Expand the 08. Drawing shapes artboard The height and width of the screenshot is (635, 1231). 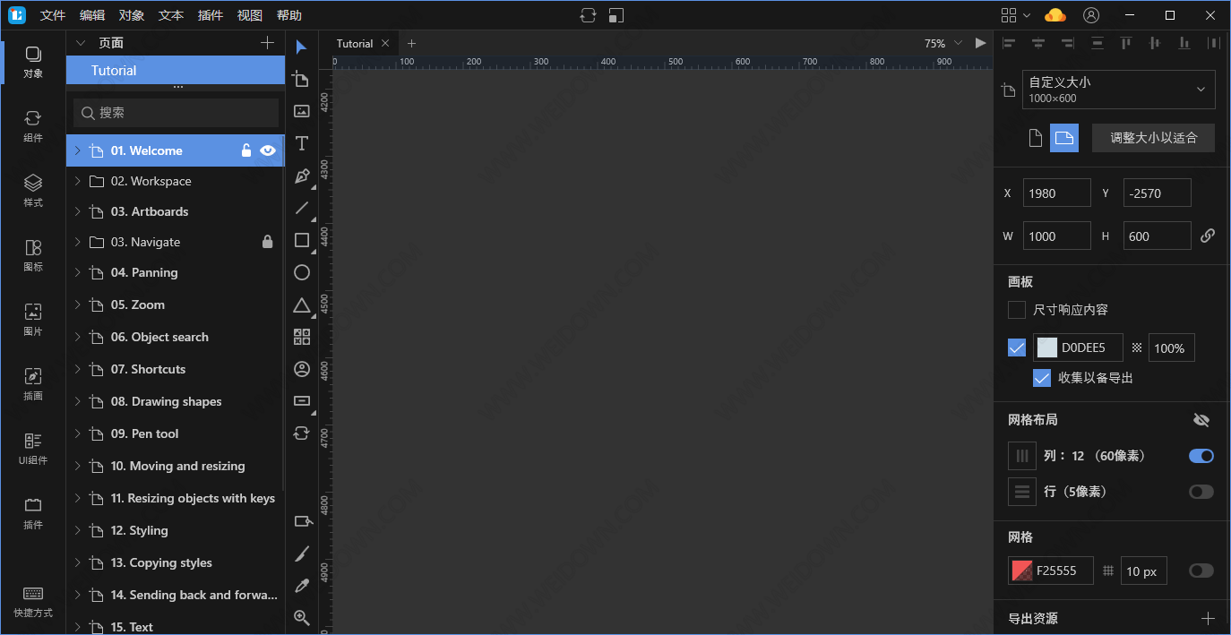point(78,401)
